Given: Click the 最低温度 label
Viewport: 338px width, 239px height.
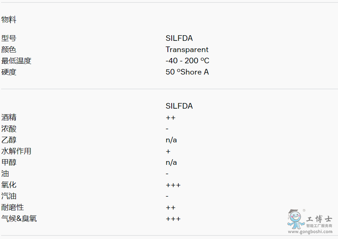Looking at the screenshot, I should pyautogui.click(x=16, y=61).
